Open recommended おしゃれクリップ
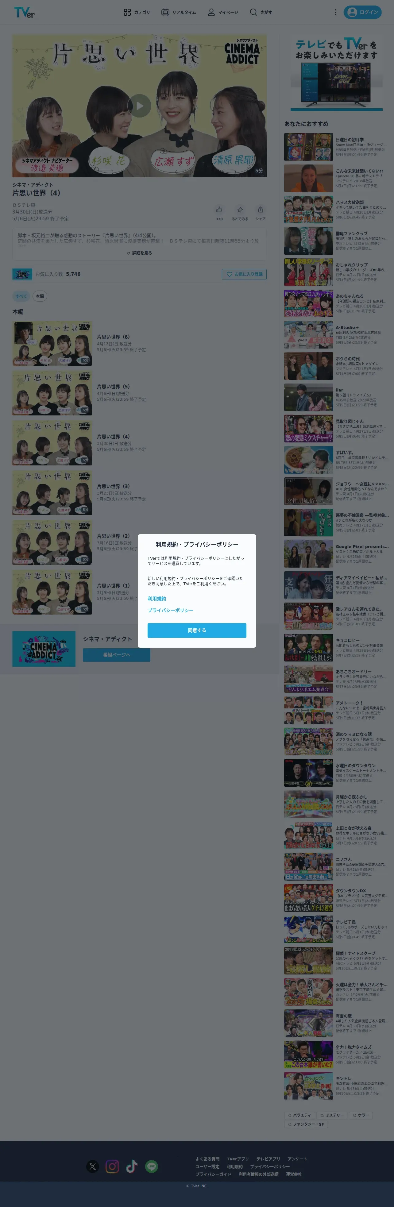 coord(336,272)
